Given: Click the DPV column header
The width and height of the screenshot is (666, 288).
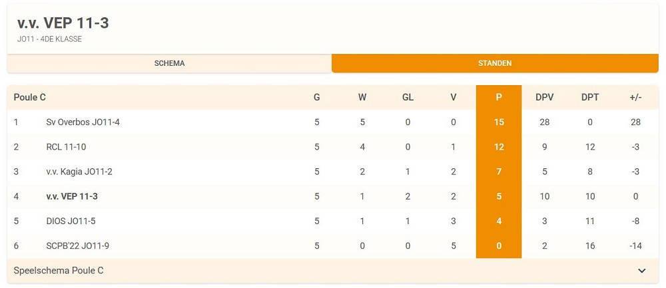Looking at the screenshot, I should 544,97.
